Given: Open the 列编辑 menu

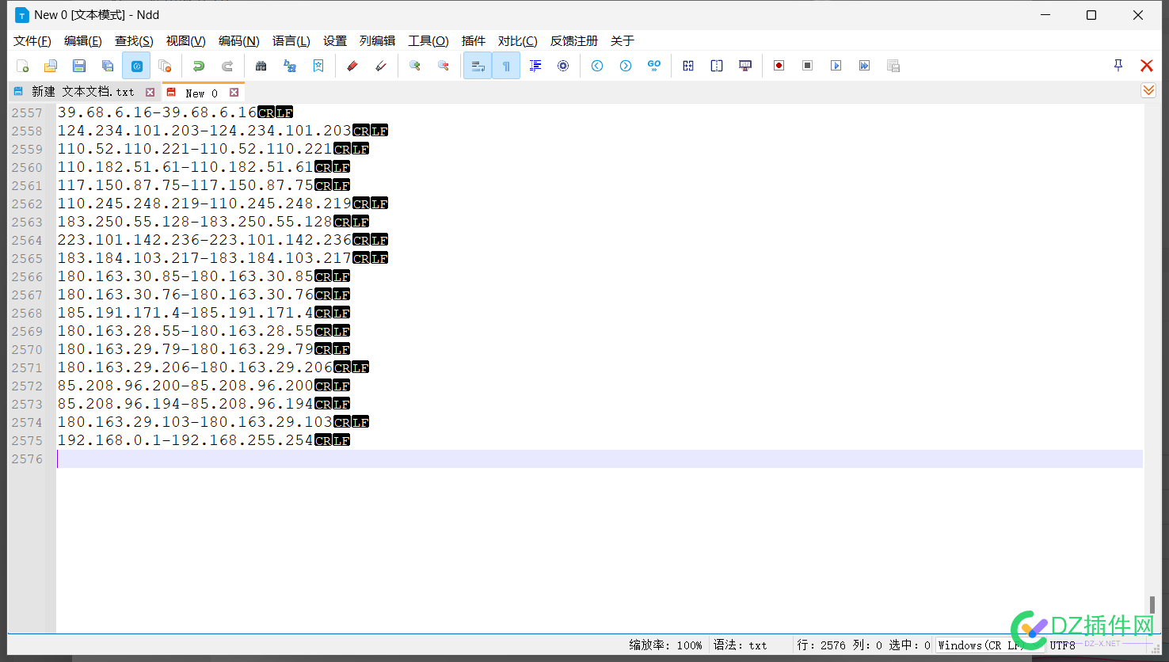Looking at the screenshot, I should click(x=378, y=41).
